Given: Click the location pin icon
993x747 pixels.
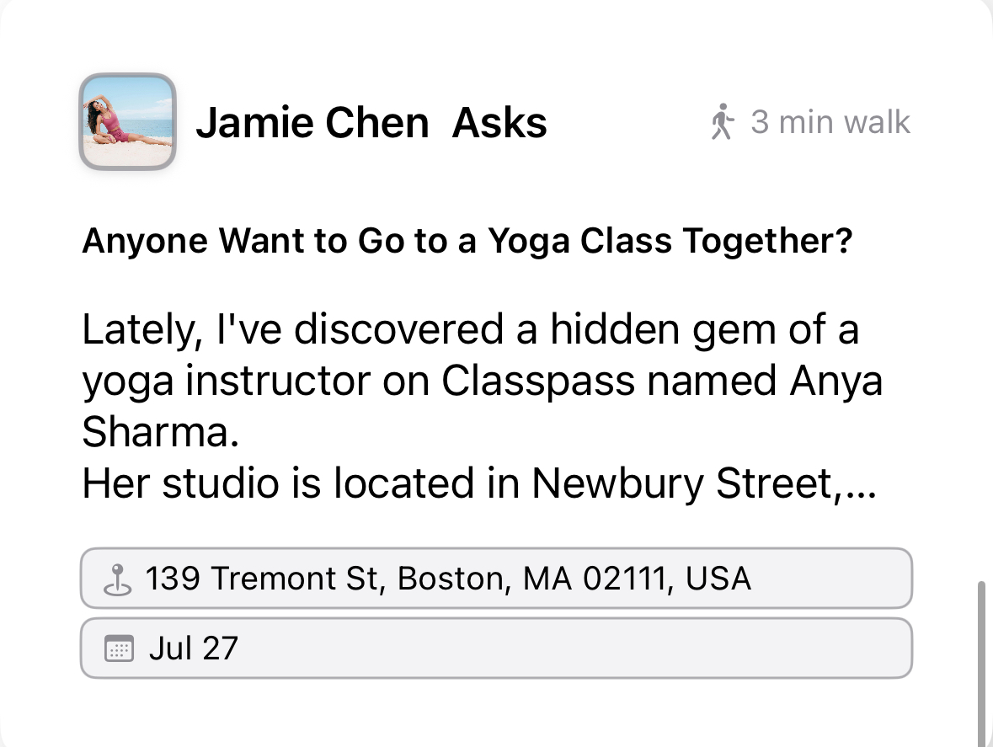Looking at the screenshot, I should point(118,579).
